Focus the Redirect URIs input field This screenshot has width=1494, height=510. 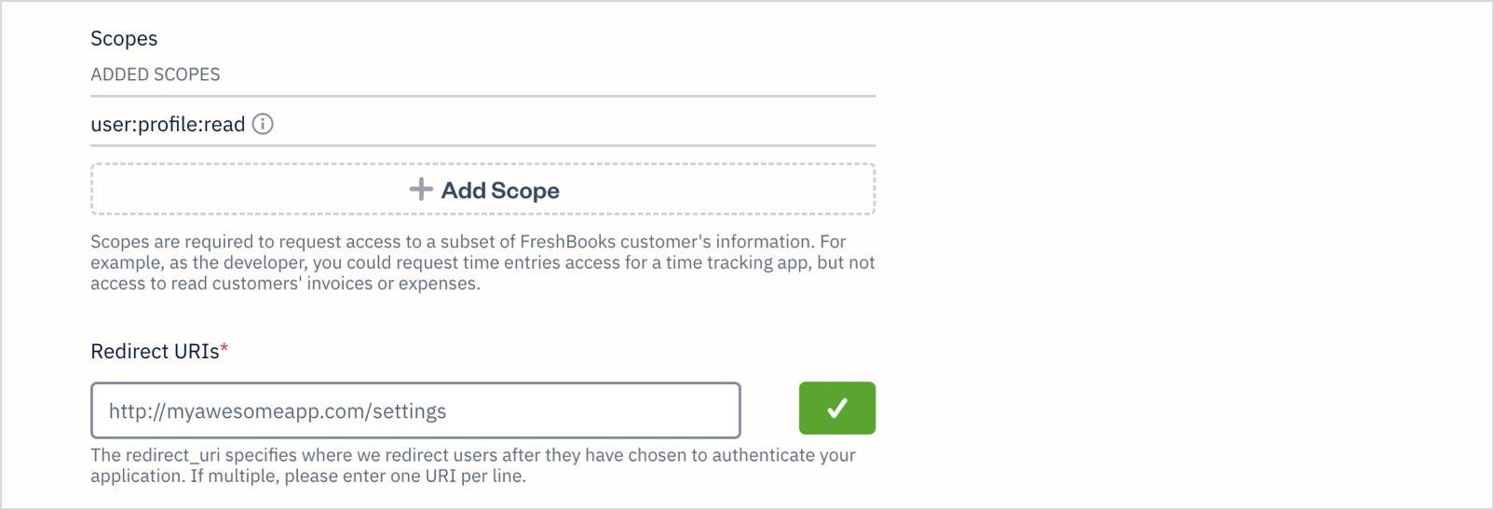click(x=415, y=410)
